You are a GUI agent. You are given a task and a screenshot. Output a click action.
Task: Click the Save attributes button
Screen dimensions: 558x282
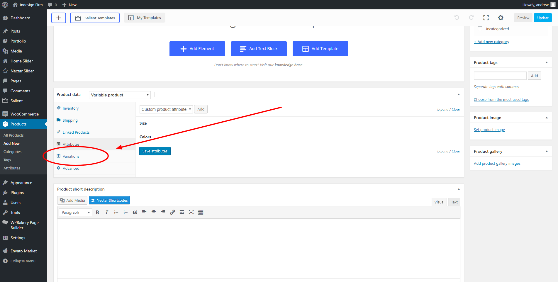pyautogui.click(x=155, y=151)
